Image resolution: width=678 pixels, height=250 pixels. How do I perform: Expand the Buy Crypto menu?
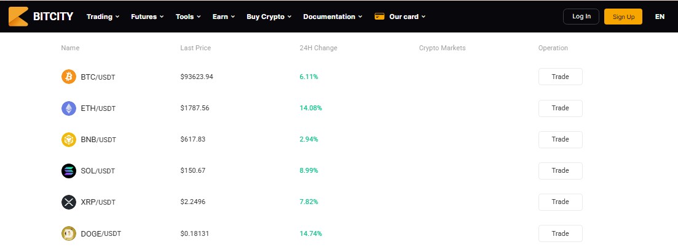(269, 17)
